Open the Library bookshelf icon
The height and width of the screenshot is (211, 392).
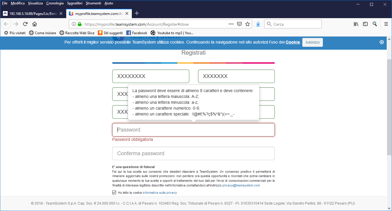click(356, 24)
